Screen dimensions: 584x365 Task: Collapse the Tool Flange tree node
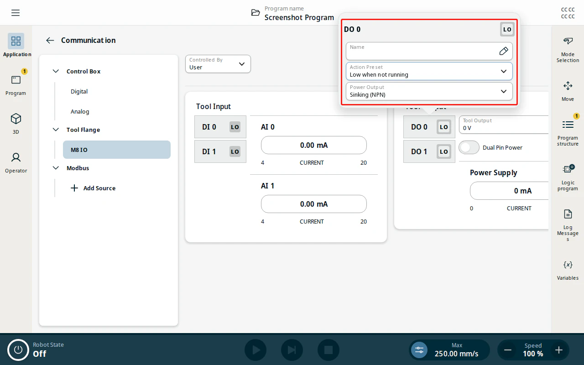tap(56, 130)
